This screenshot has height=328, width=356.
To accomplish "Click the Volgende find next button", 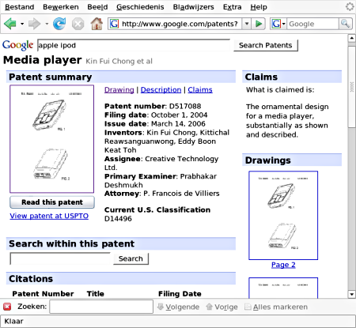I will click(178, 307).
